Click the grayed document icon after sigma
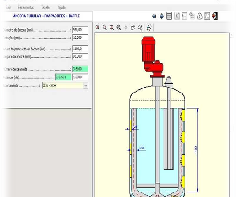Screen dimensions: 237x197 tap(184, 16)
